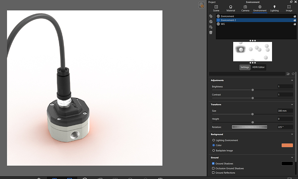Open the orange background color swatch
This screenshot has width=298, height=179.
(x=287, y=145)
